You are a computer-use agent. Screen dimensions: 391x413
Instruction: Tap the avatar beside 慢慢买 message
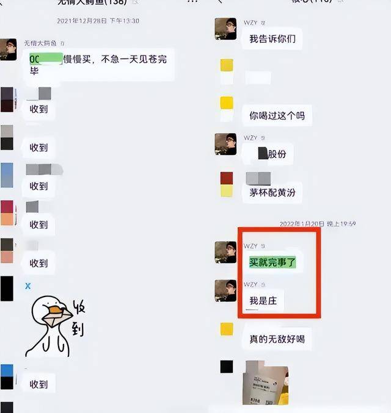click(8, 49)
